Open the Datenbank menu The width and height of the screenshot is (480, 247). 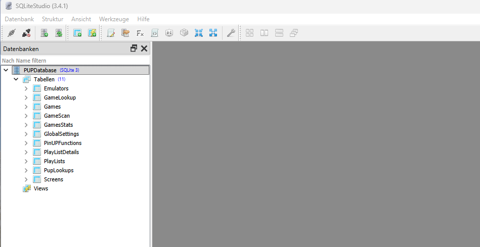[x=19, y=19]
